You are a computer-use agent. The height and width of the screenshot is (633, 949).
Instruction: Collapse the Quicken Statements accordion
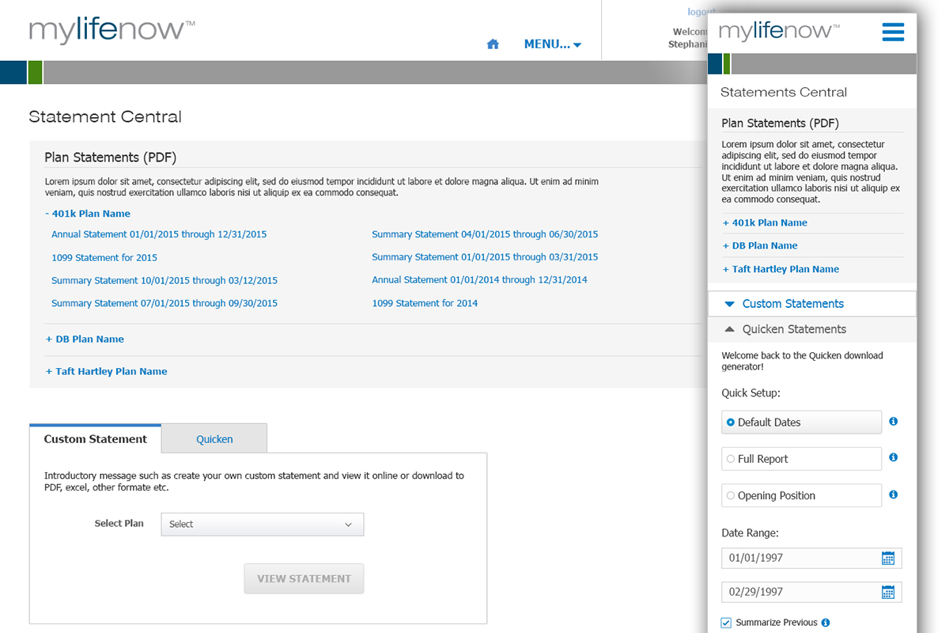tap(793, 329)
